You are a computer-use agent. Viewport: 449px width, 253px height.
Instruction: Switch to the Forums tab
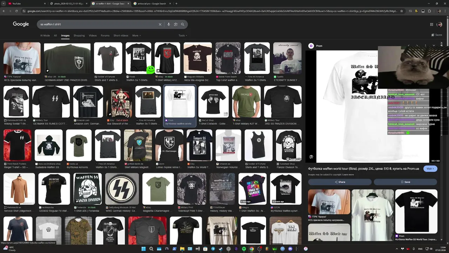click(x=105, y=35)
